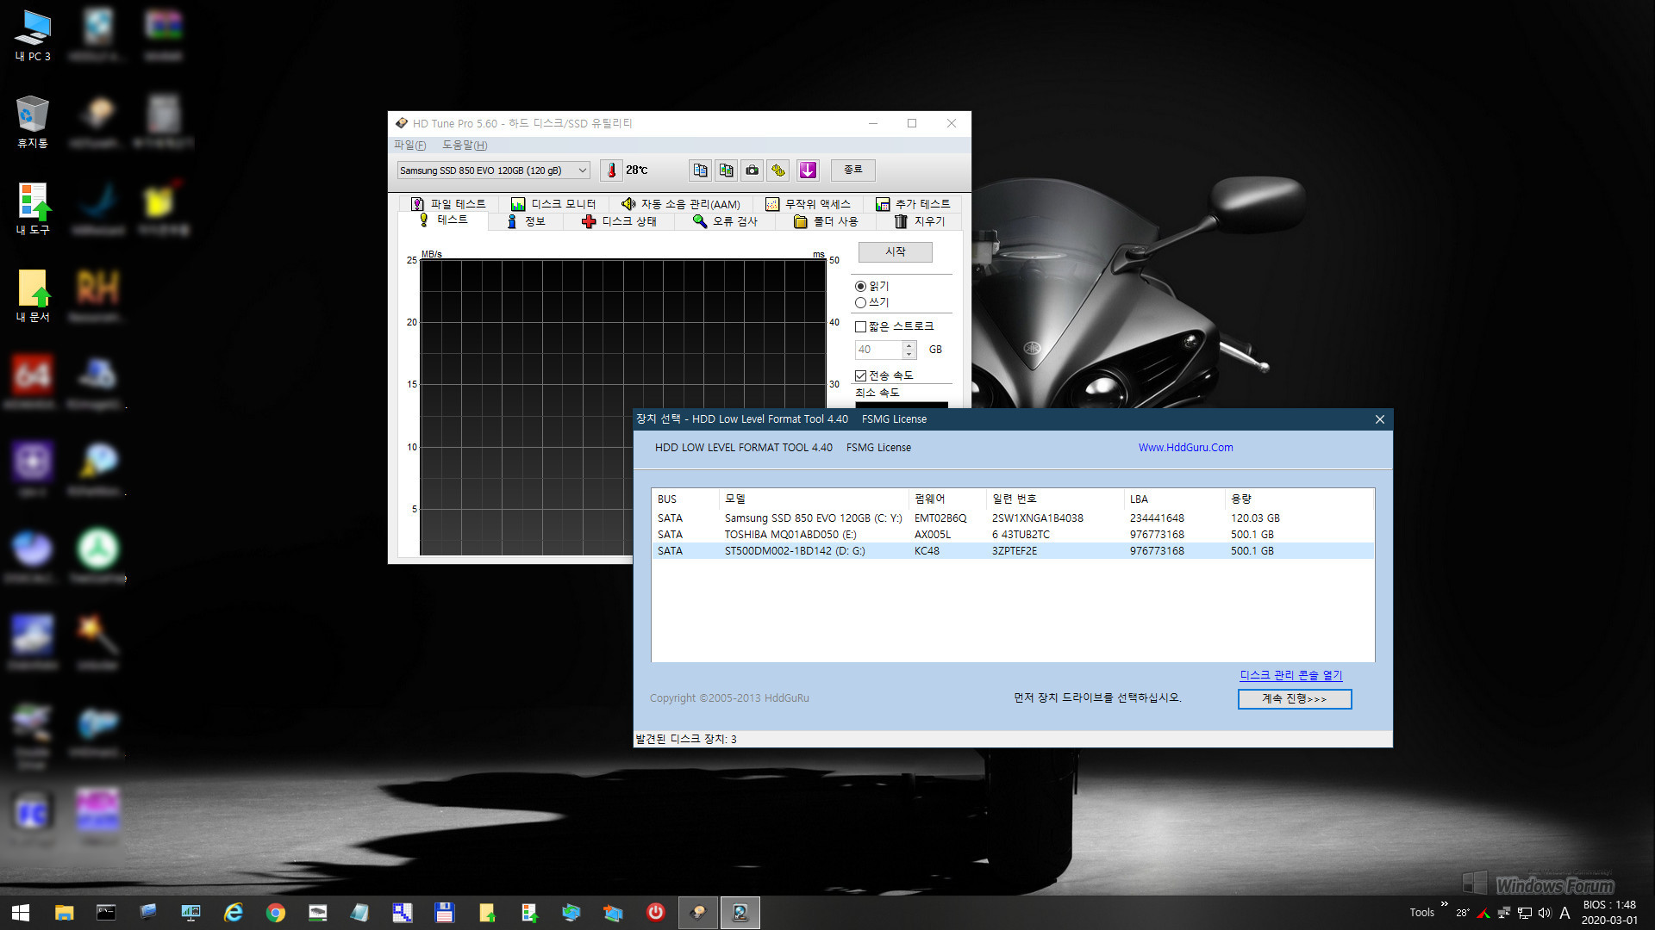Select the 테스트 benchmark tab
The width and height of the screenshot is (1655, 930).
(444, 220)
